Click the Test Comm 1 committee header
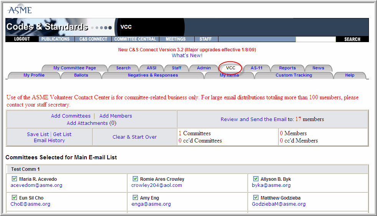Image resolution: width=377 pixels, height=216 pixels. pyautogui.click(x=187, y=169)
